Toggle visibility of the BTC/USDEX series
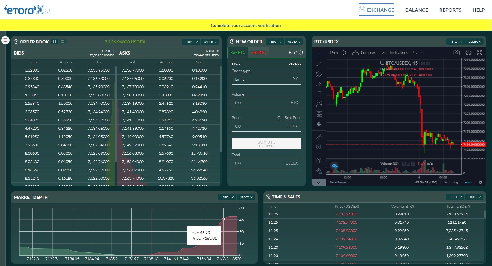The image size is (492, 266). 423,63
